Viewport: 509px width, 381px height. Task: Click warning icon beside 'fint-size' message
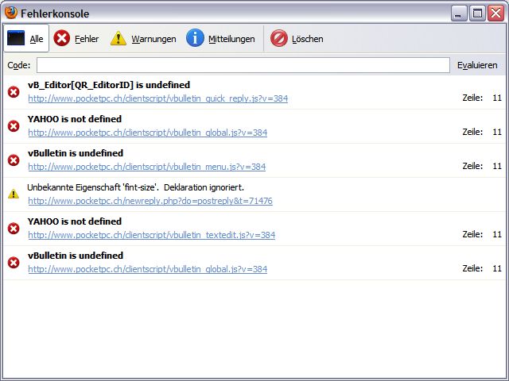pyautogui.click(x=14, y=194)
